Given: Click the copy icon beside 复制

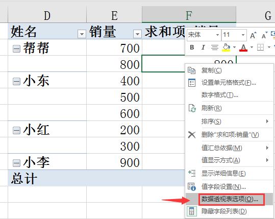Looking at the screenshot, I should pyautogui.click(x=191, y=70).
